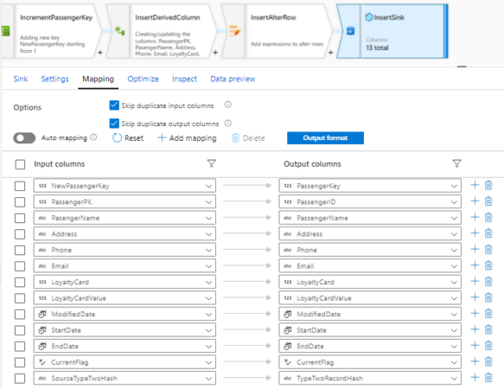Click Add mapping button
The height and width of the screenshot is (389, 504).
187,138
